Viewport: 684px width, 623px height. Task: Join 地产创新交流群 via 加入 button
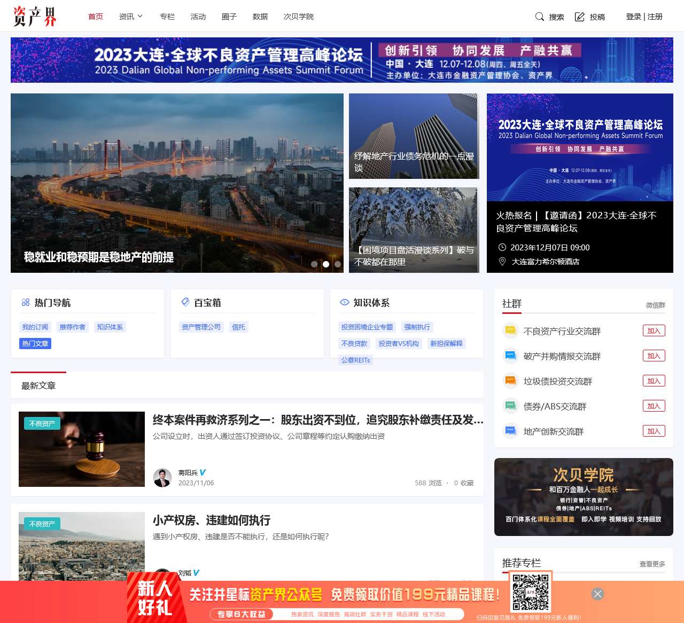pyautogui.click(x=654, y=431)
